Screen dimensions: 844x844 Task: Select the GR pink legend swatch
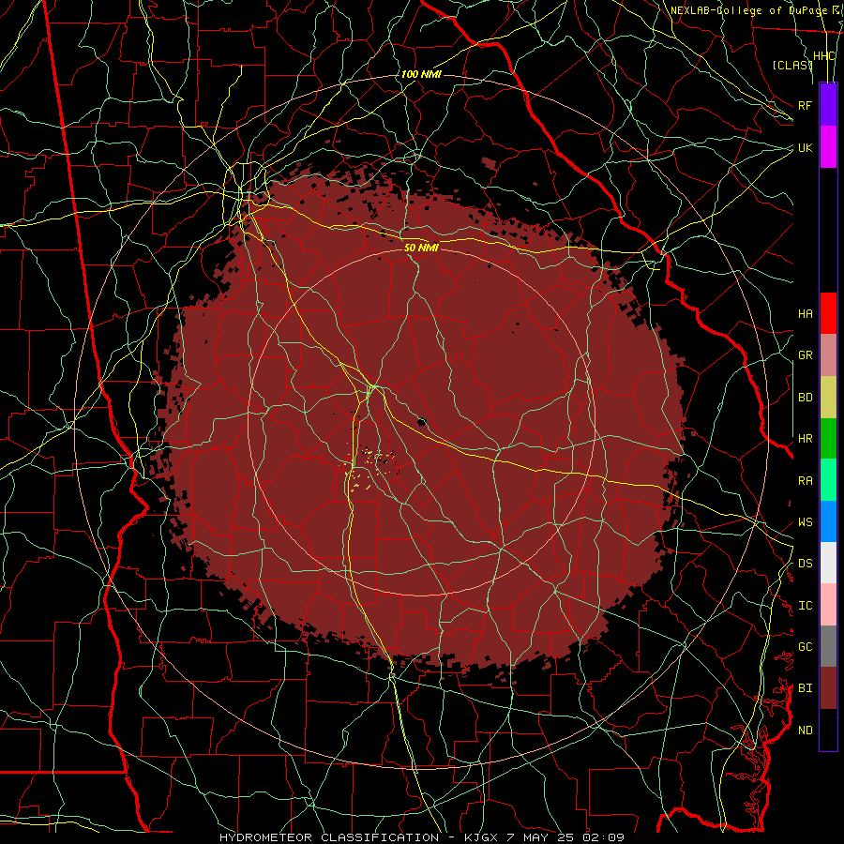click(x=828, y=354)
